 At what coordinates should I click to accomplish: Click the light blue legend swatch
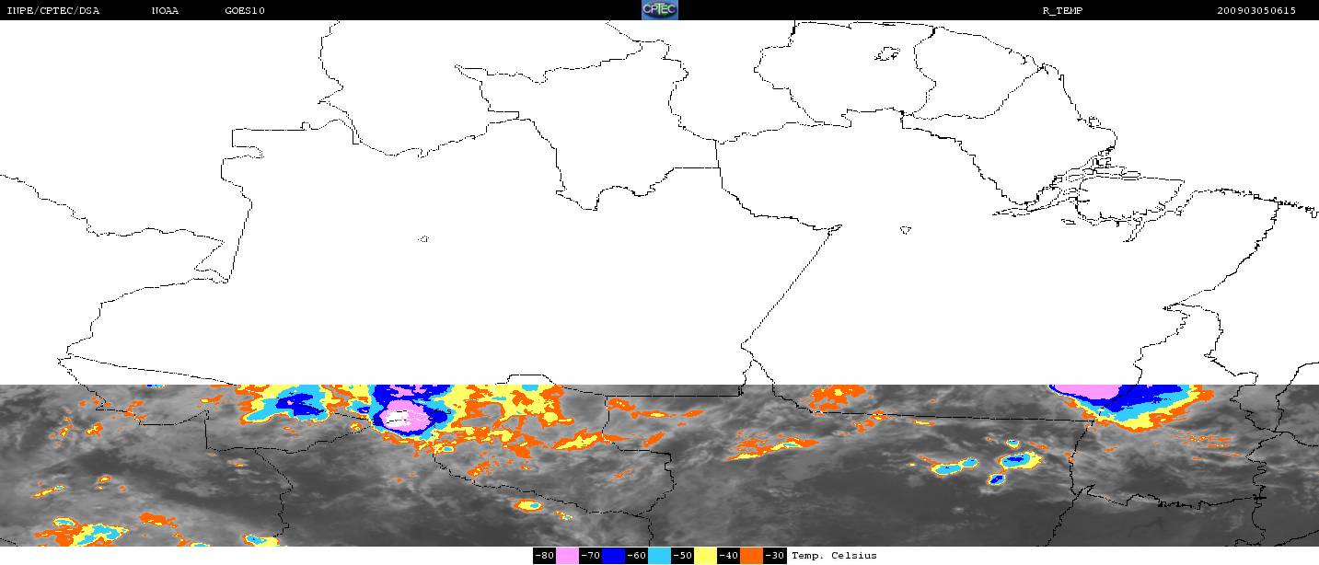pos(660,556)
